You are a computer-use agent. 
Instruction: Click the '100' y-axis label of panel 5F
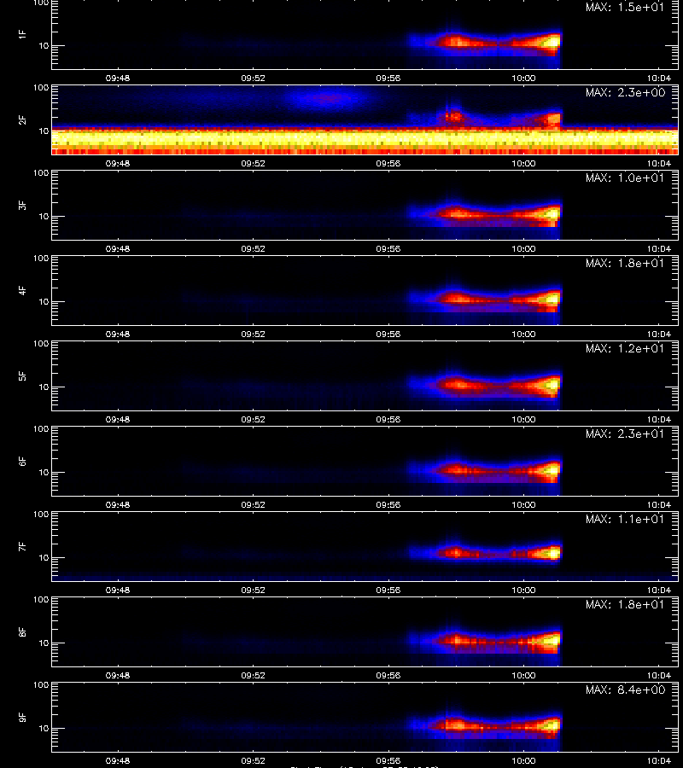(x=41, y=344)
